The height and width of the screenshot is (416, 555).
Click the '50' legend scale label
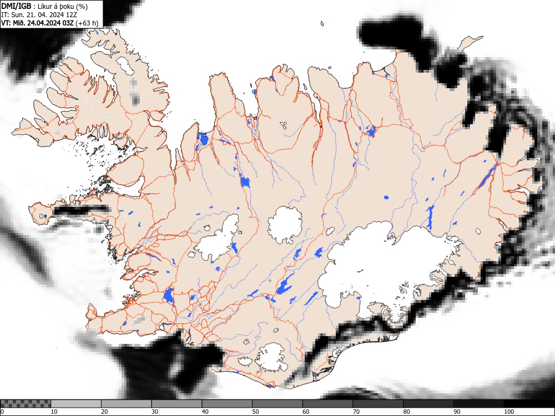255,412
